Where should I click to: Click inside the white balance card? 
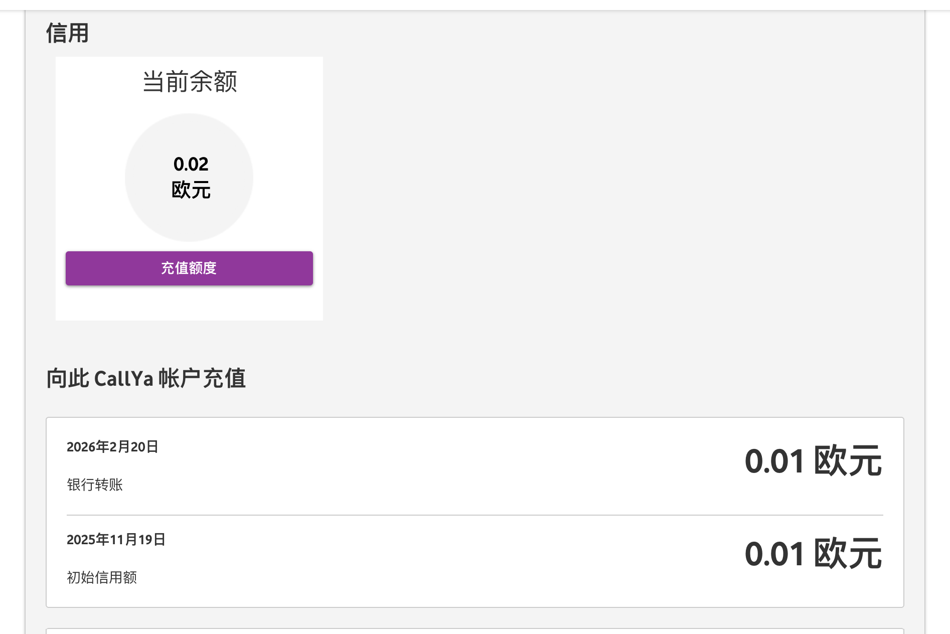(189, 306)
